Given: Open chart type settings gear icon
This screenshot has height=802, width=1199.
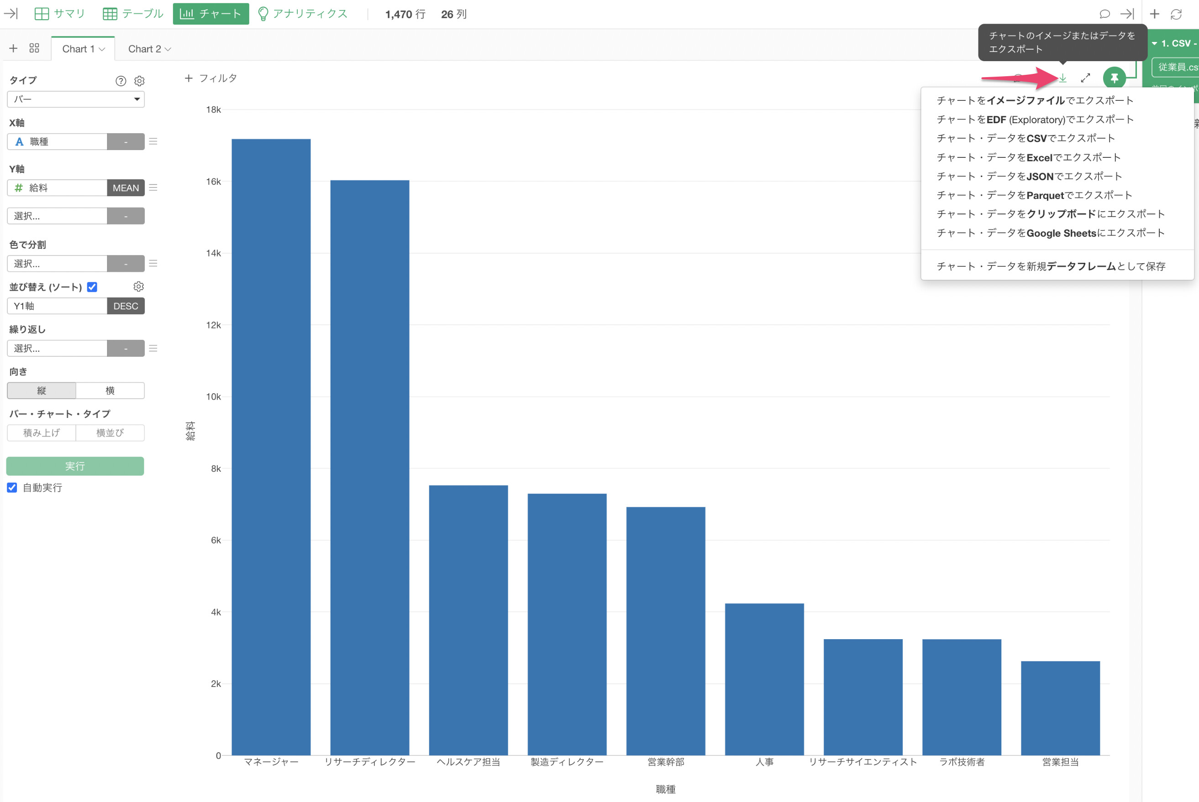Looking at the screenshot, I should tap(139, 81).
